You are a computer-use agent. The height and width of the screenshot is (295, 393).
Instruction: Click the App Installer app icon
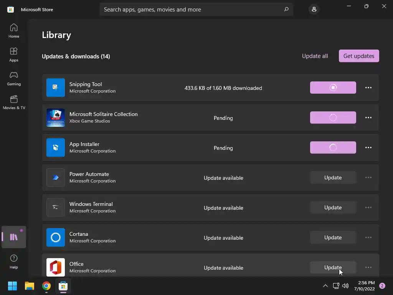(x=56, y=147)
